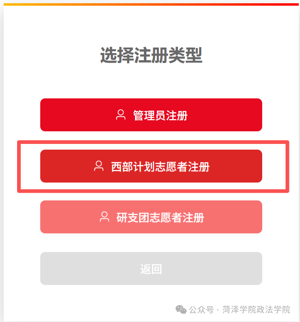Click the 西部计划志愿者注册 text label
300x322 pixels.
pos(160,167)
